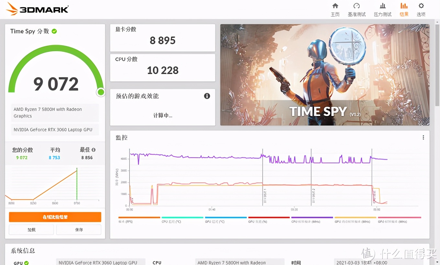Switch to the 主页 home page
Viewport: 440px width, 265px height.
(x=335, y=9)
